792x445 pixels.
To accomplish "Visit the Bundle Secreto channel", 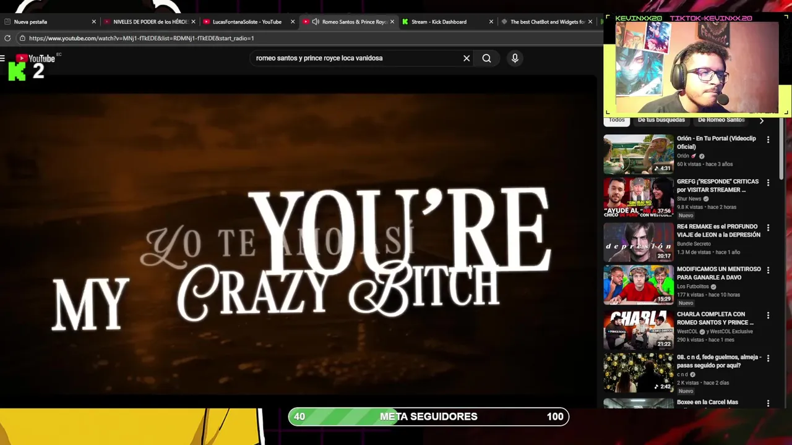I will [x=694, y=244].
